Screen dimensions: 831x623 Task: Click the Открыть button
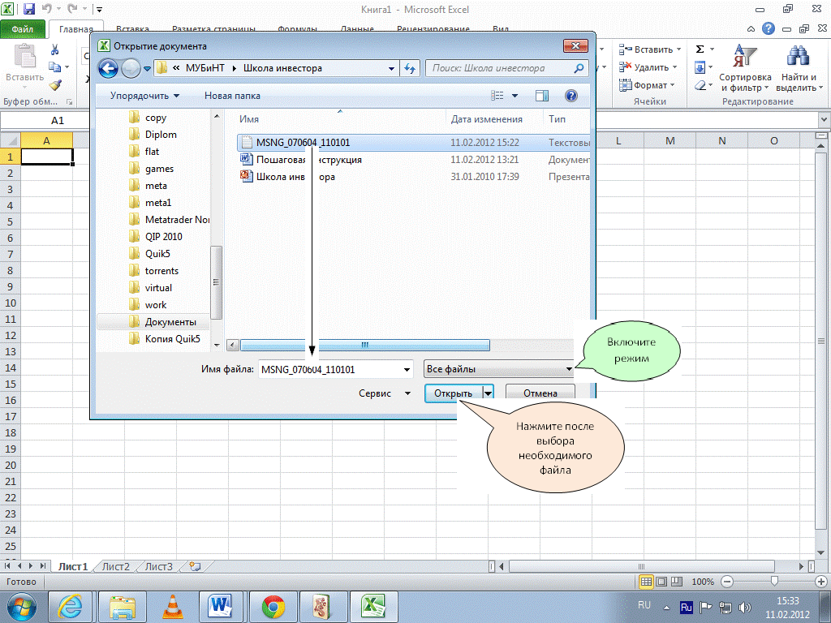[454, 393]
